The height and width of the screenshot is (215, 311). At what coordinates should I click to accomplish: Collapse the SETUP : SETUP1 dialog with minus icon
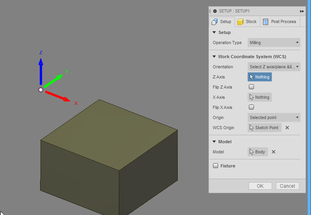point(215,11)
